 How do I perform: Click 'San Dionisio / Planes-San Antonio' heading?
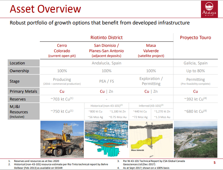(x=106, y=48)
